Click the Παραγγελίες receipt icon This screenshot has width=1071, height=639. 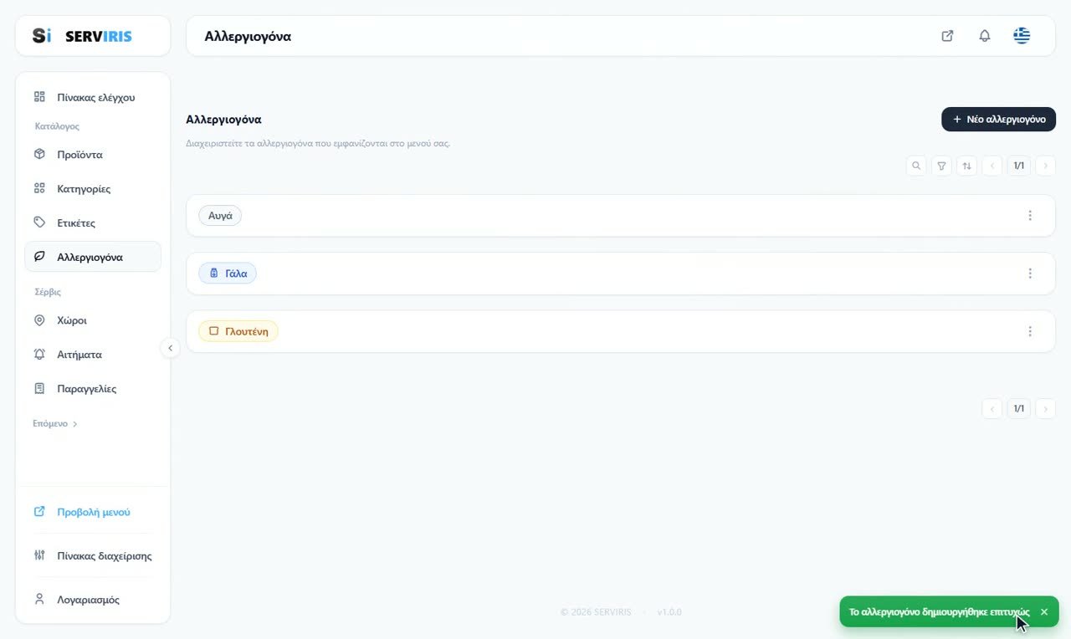39,389
